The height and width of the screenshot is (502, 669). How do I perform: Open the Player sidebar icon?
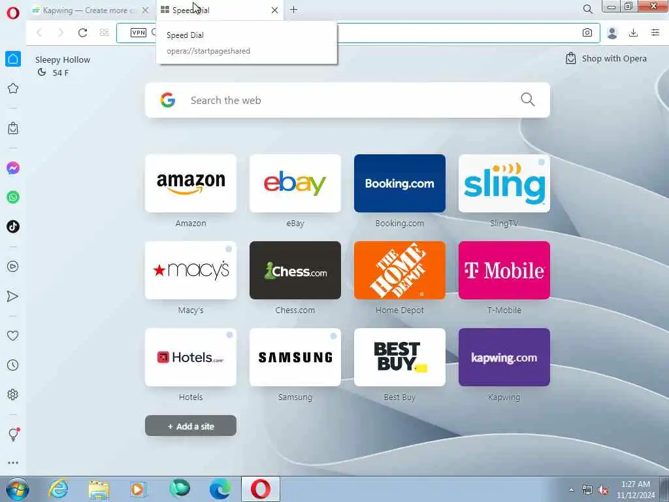tap(13, 267)
